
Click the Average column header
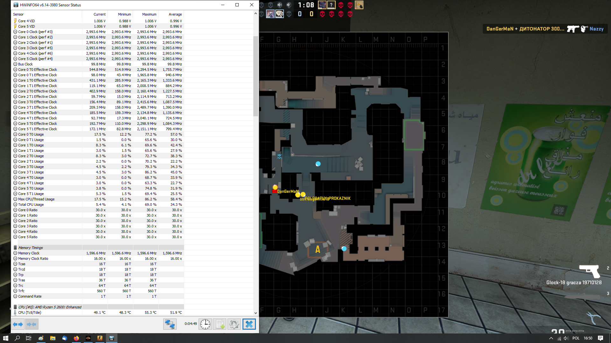tap(175, 14)
